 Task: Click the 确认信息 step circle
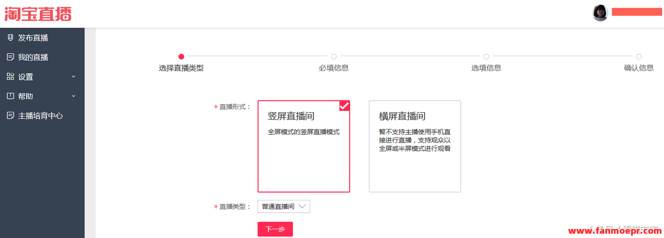(639, 57)
